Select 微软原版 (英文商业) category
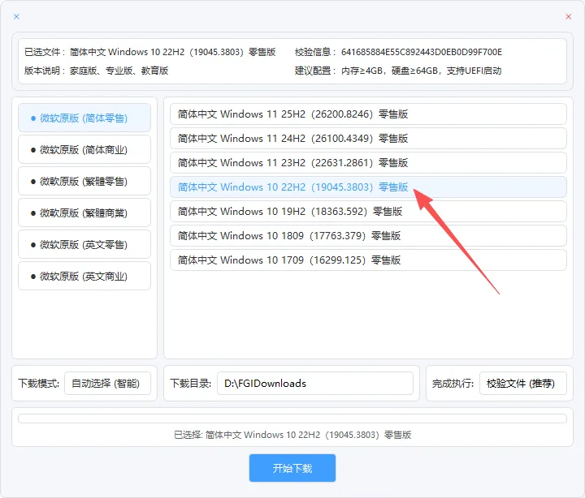This screenshot has width=585, height=498. pyautogui.click(x=84, y=277)
